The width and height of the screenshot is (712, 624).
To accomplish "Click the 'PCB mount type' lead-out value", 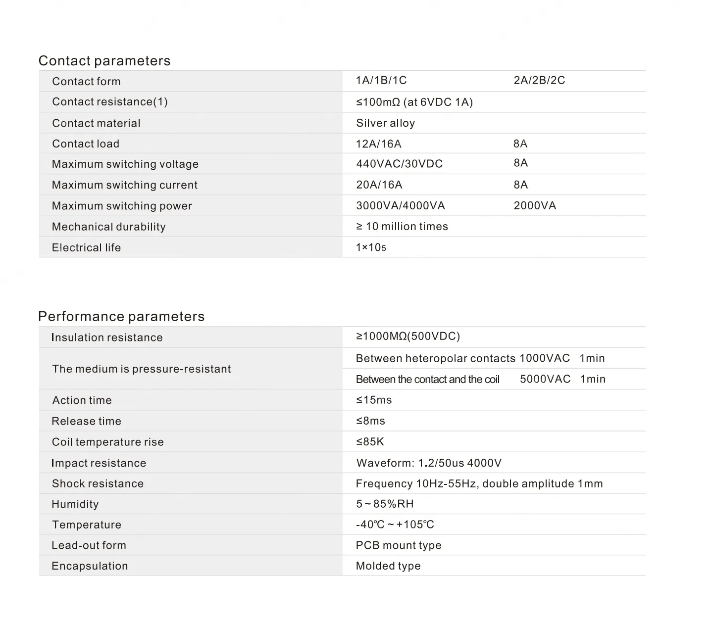I will [399, 545].
